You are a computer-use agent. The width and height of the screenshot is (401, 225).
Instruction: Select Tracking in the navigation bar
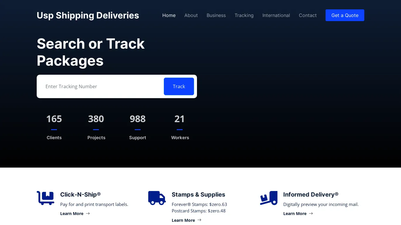click(x=244, y=15)
